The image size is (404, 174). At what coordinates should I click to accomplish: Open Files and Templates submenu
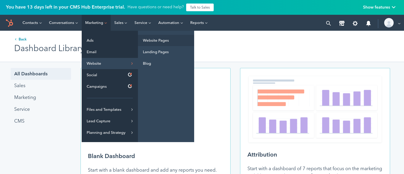[110, 110]
